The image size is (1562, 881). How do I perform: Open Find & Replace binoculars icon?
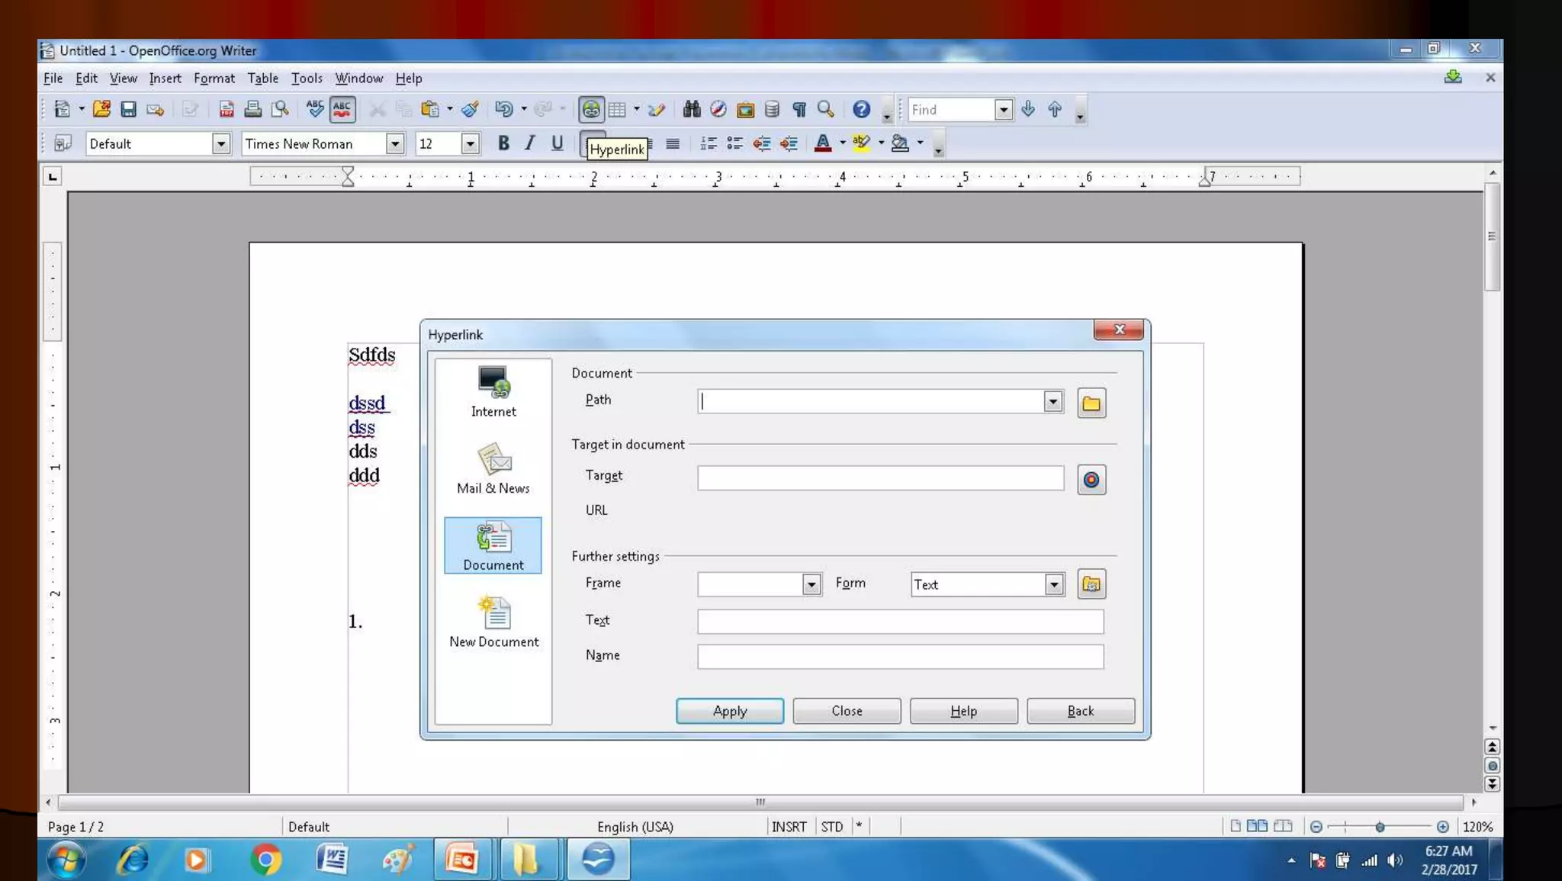click(691, 110)
